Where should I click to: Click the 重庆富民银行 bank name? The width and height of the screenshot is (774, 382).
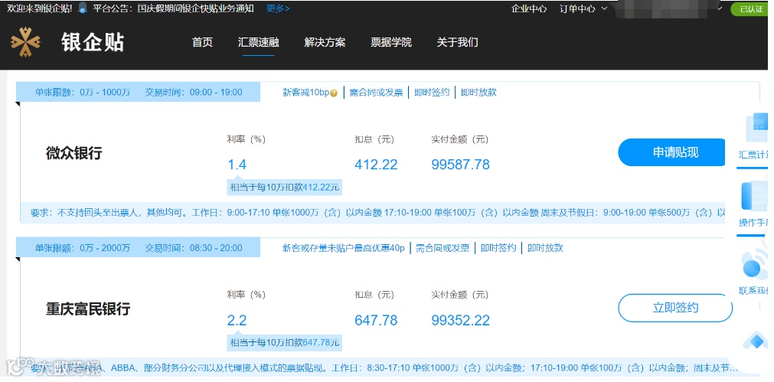click(88, 309)
